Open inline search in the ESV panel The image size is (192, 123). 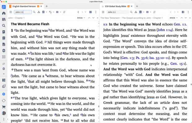pyautogui.click(x=34, y=12)
